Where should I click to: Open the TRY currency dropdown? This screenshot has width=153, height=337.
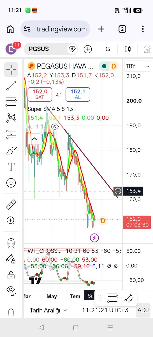coord(138,66)
